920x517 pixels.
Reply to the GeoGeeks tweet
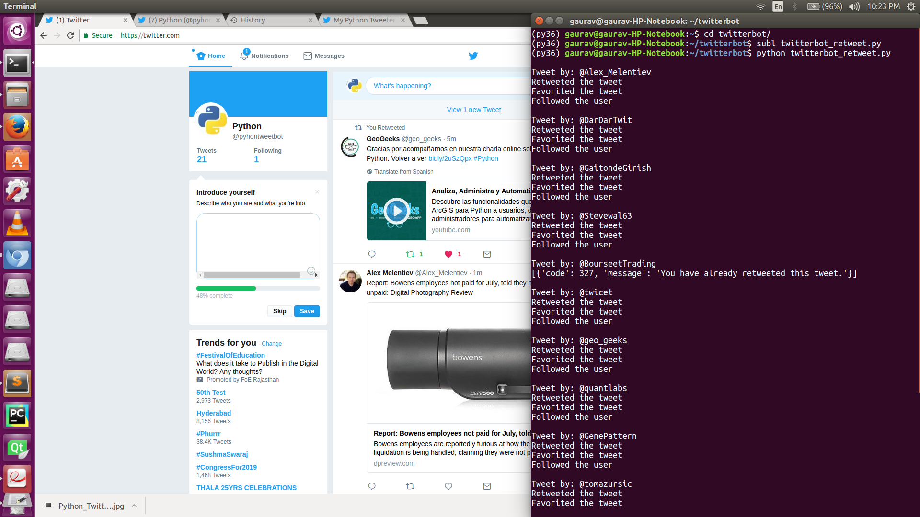coord(372,254)
